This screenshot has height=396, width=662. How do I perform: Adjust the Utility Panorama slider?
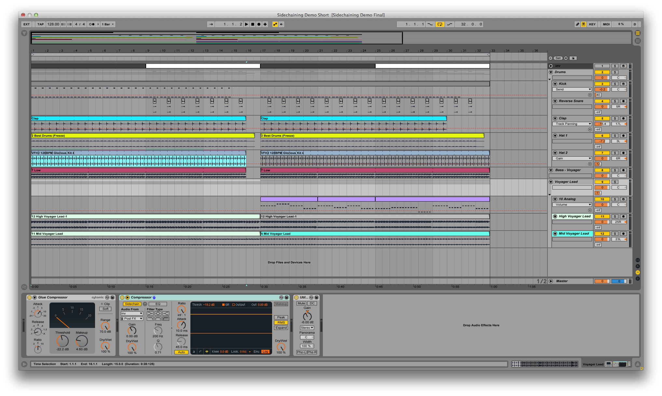[307, 337]
